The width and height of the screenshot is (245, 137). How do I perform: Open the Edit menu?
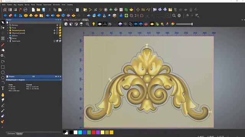point(10,5)
